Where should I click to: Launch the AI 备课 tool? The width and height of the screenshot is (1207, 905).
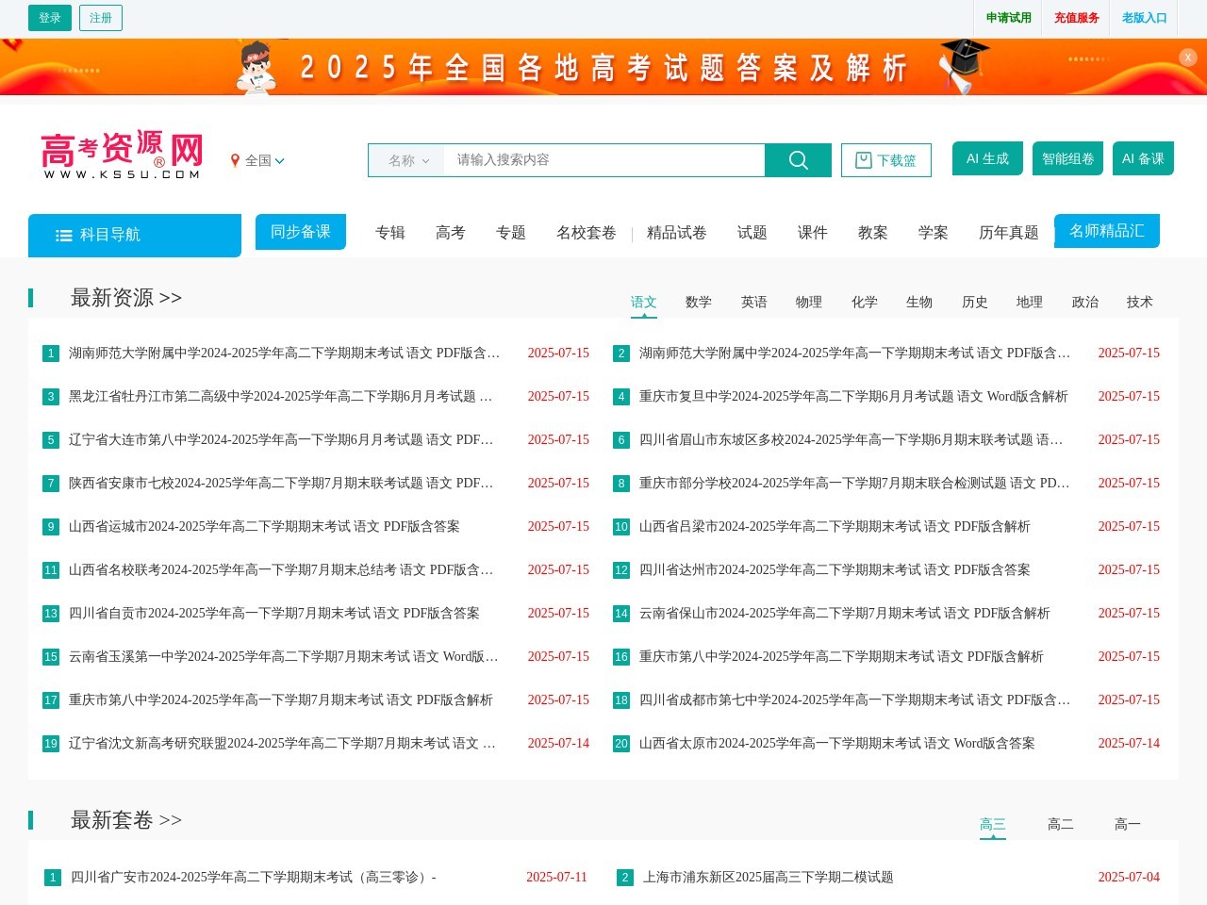click(1143, 158)
